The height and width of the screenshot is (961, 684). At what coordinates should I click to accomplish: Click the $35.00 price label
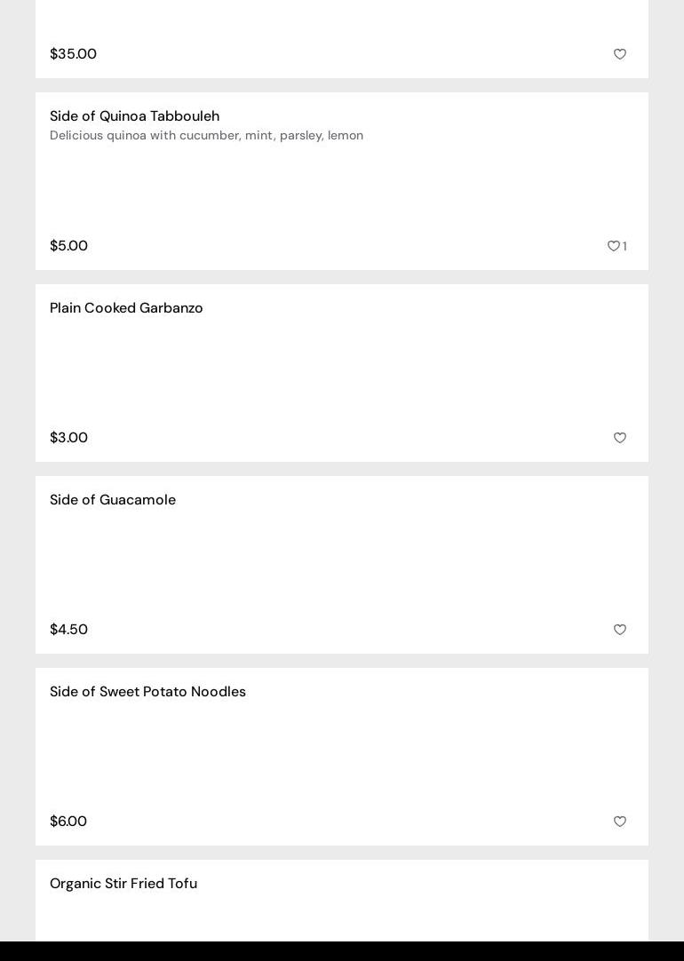[73, 54]
